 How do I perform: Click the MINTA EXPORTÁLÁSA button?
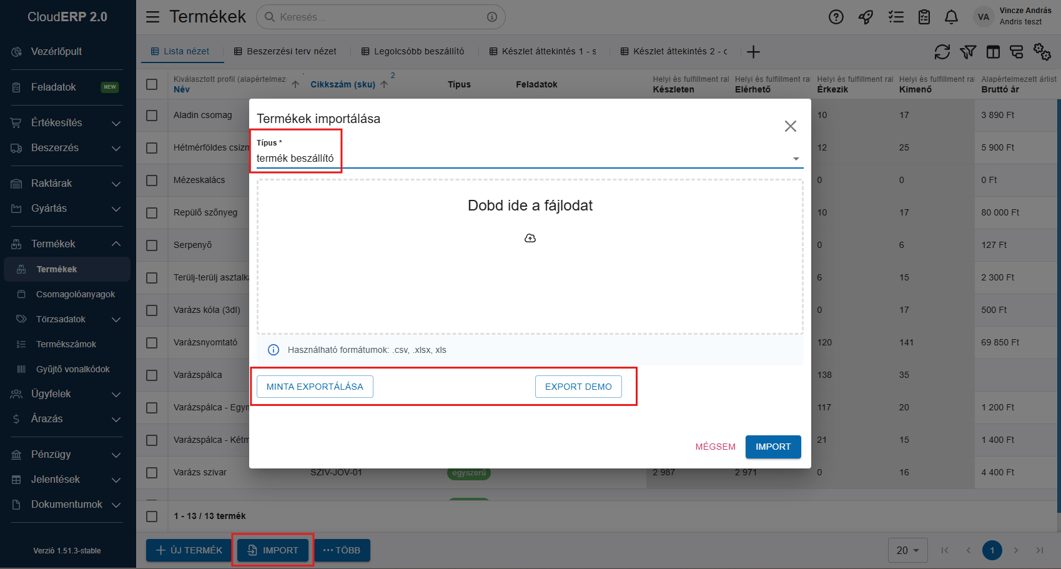point(315,387)
